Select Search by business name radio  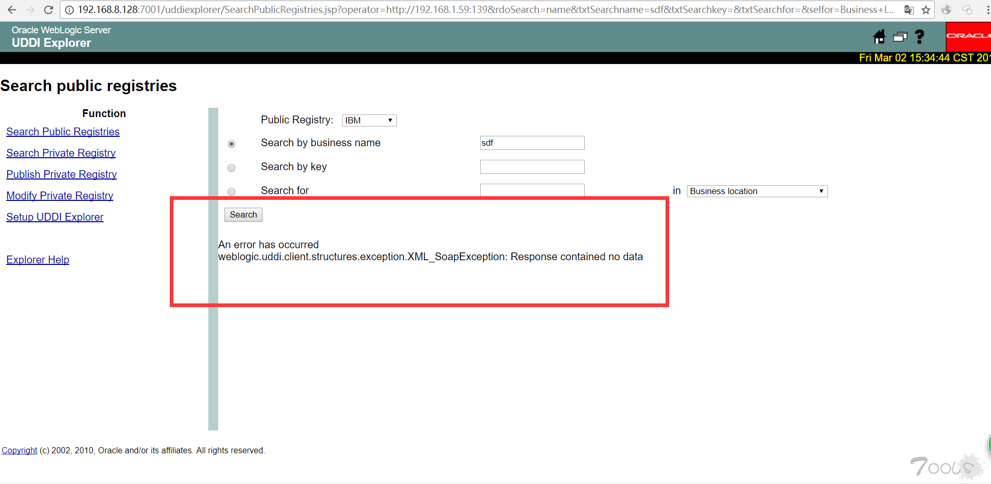(x=232, y=144)
